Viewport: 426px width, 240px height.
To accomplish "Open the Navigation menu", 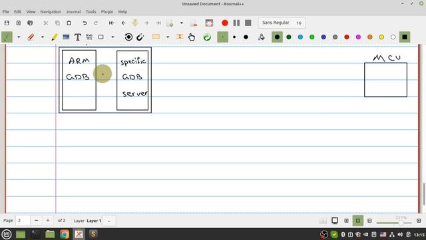I will coord(51,12).
